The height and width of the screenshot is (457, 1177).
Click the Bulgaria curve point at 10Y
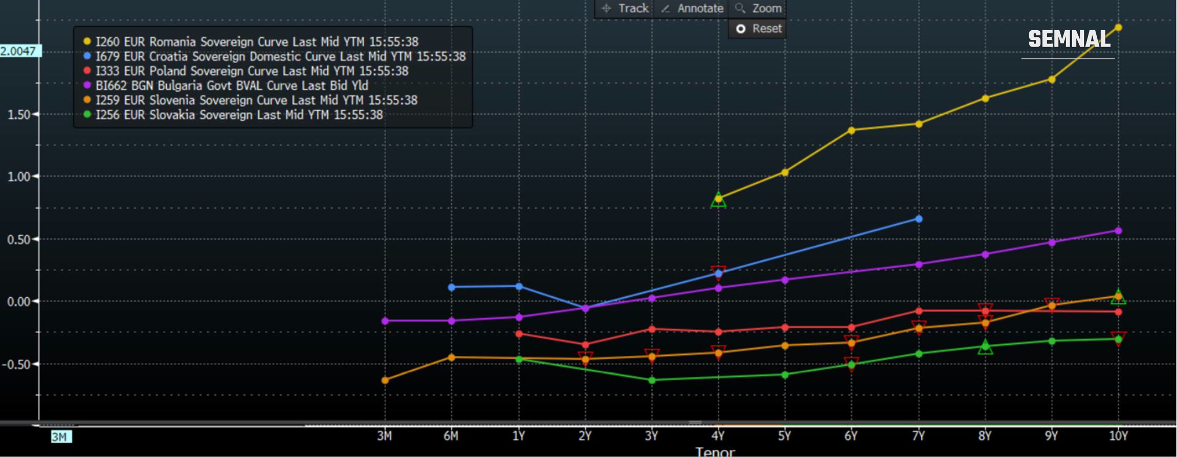(x=1118, y=231)
